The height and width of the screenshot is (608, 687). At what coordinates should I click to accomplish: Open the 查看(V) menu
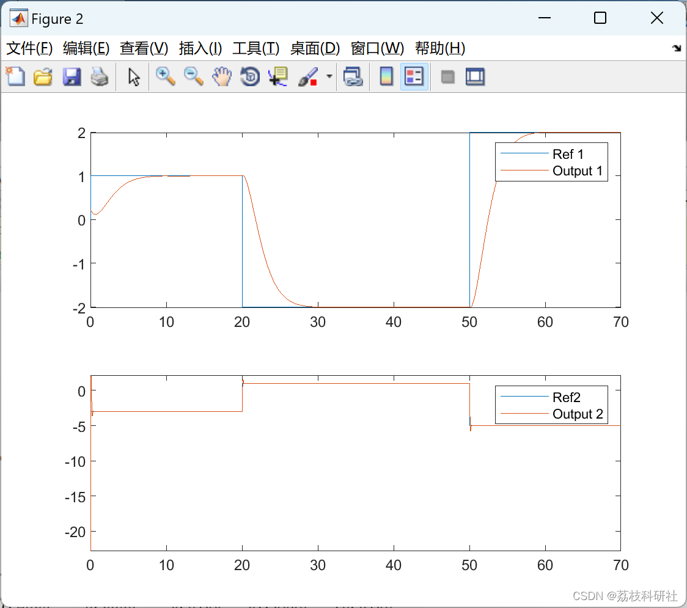(144, 48)
